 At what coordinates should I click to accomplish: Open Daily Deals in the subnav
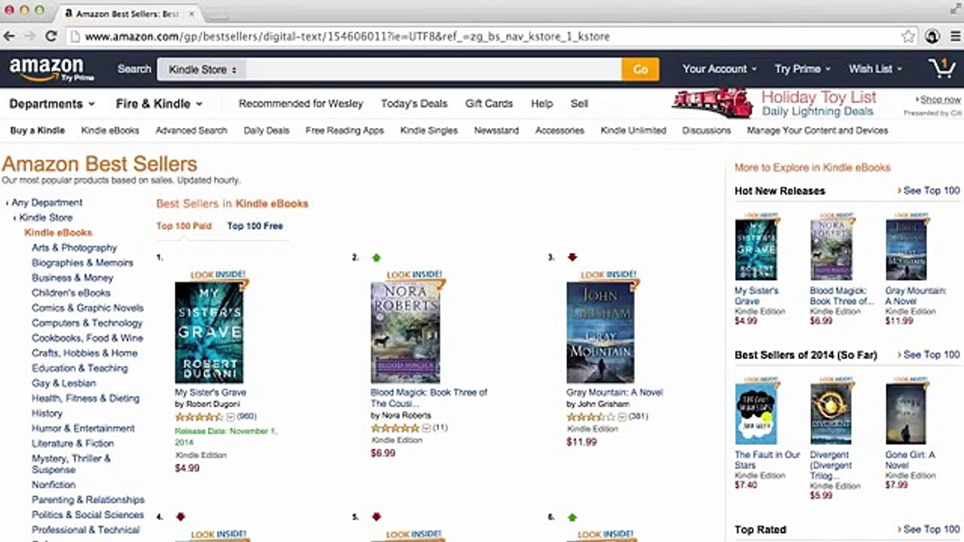[x=267, y=130]
